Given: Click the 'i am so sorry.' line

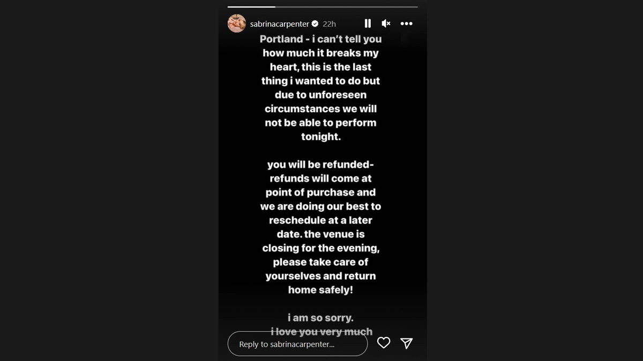Looking at the screenshot, I should (320, 318).
